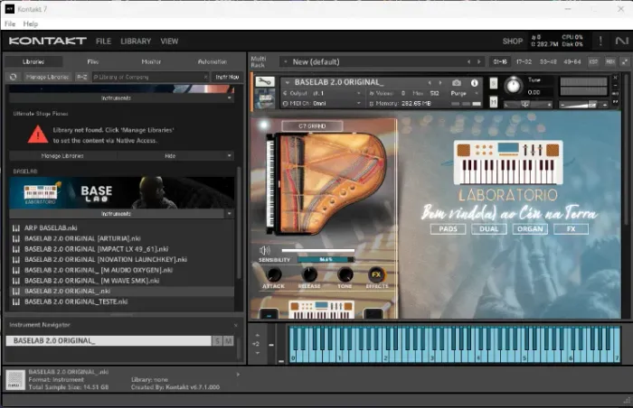Click Manage Libraries toolbar button
The height and width of the screenshot is (408, 633).
47,77
